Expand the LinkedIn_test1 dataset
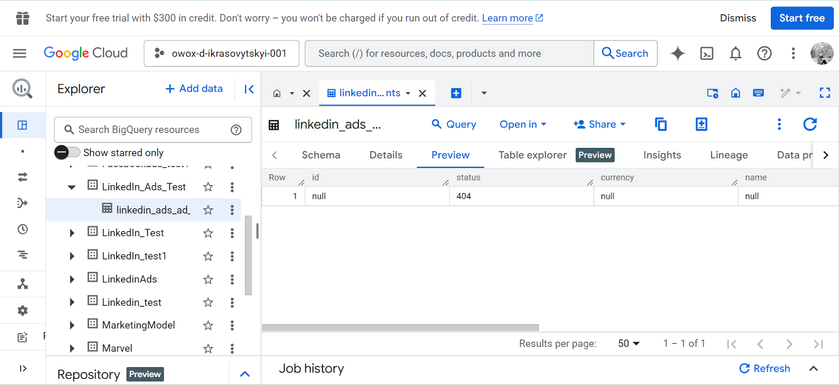The height and width of the screenshot is (385, 839). (x=72, y=256)
